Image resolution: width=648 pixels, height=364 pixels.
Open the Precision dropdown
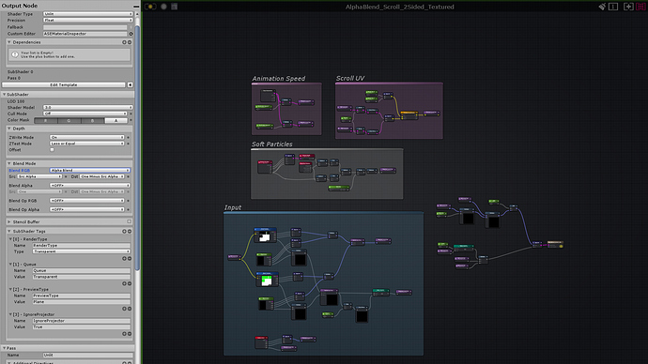click(x=88, y=21)
